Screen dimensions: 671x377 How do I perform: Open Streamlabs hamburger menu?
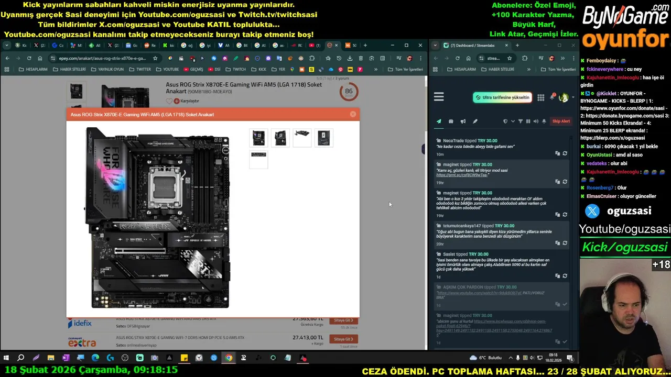[439, 97]
